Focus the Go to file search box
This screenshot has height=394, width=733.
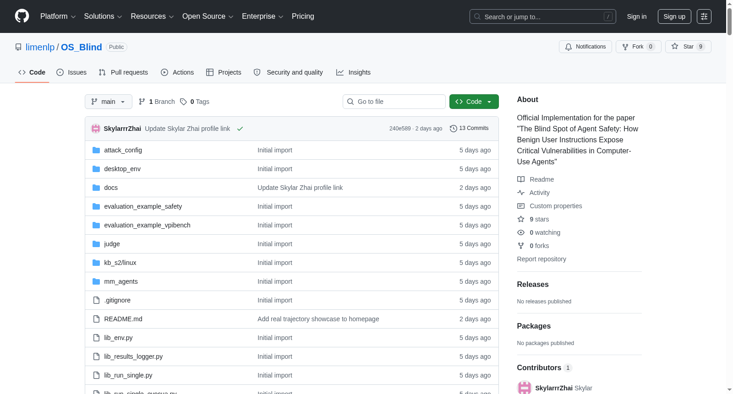(394, 102)
